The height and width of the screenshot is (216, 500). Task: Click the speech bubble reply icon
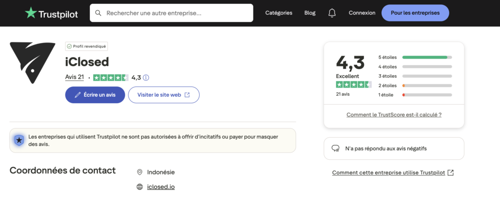pos(335,148)
